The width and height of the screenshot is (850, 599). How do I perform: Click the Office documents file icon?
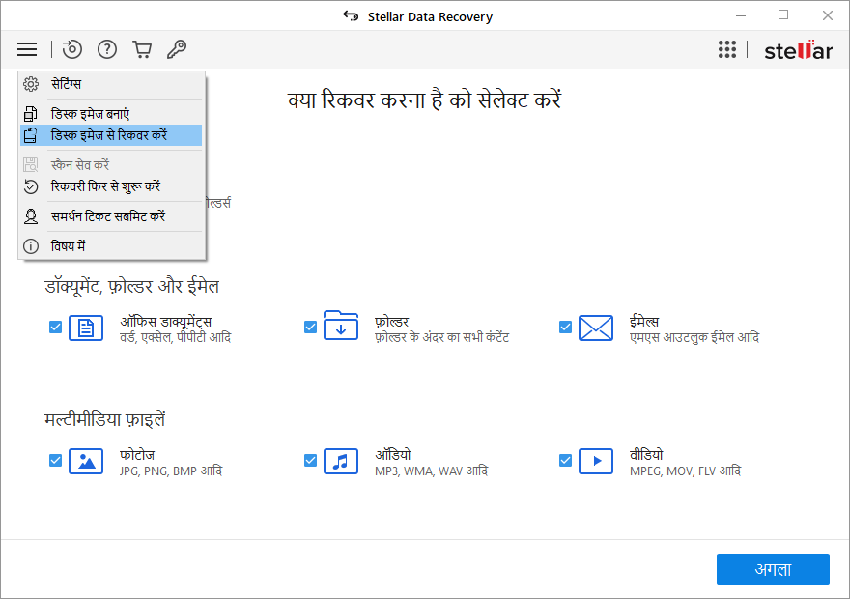coord(86,328)
